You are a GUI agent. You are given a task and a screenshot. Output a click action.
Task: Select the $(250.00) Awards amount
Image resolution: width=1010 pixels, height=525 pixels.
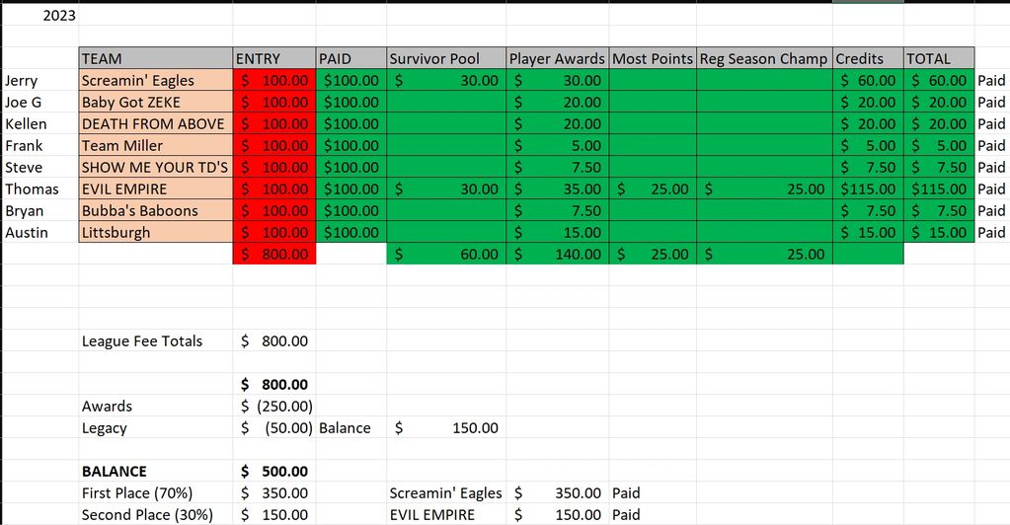tap(274, 407)
